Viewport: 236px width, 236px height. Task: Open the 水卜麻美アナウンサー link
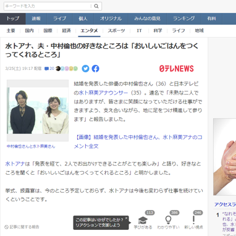[103, 93]
